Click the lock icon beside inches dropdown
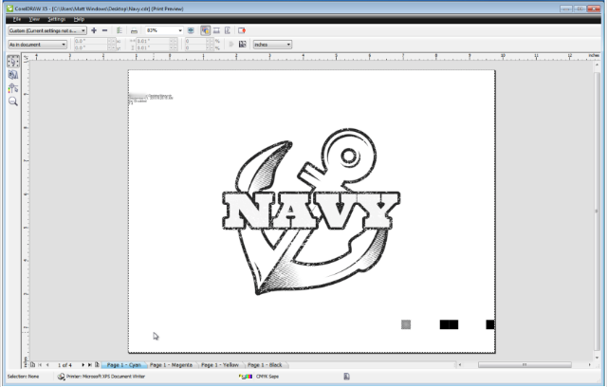Viewport: 608px width, 387px height. point(243,45)
